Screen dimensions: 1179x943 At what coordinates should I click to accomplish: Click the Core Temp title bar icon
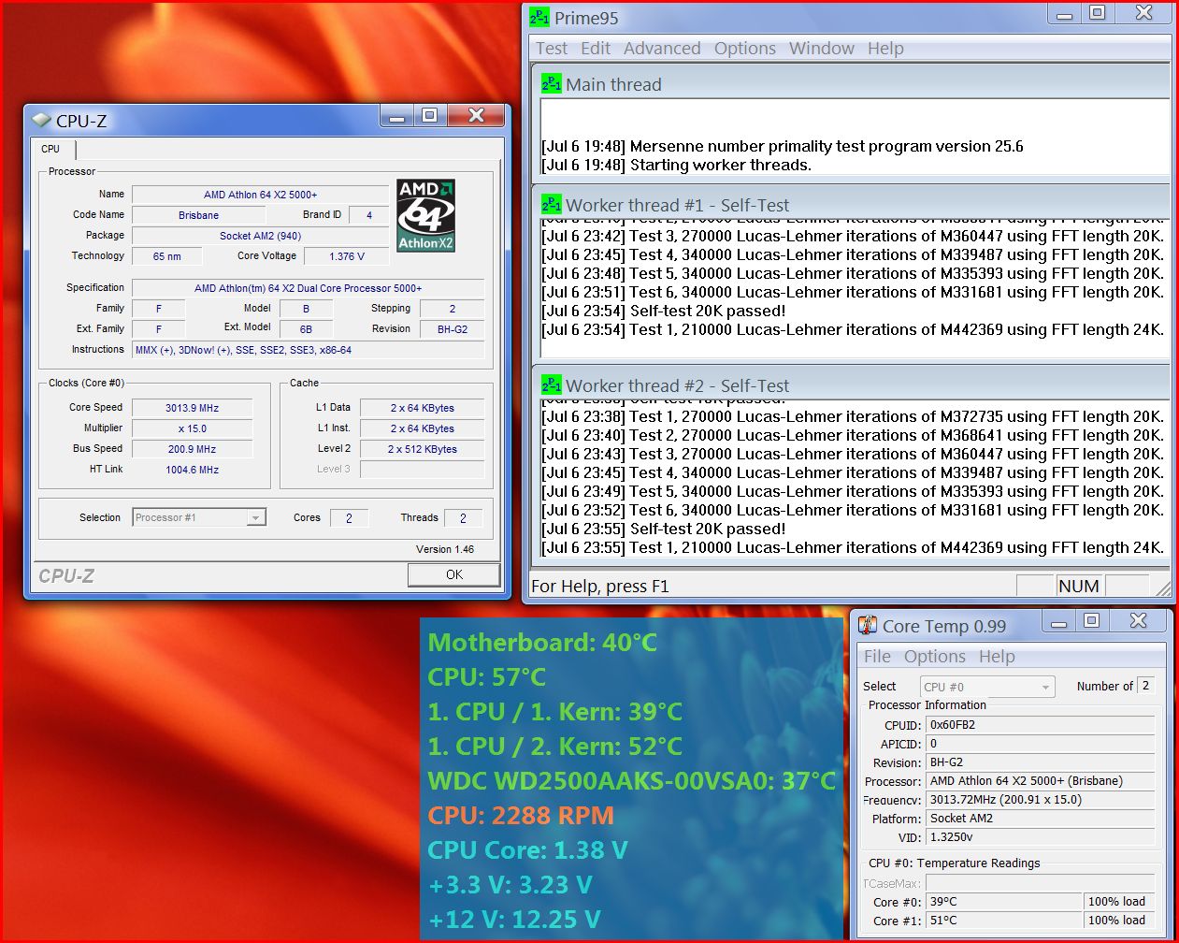click(868, 626)
